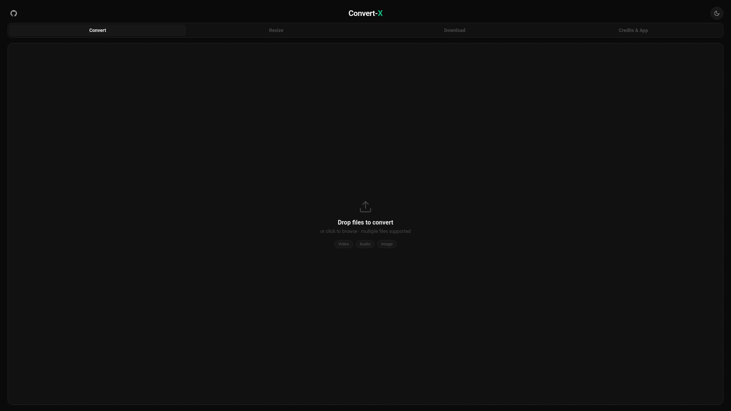Click the upload arrow icon

(x=365, y=207)
